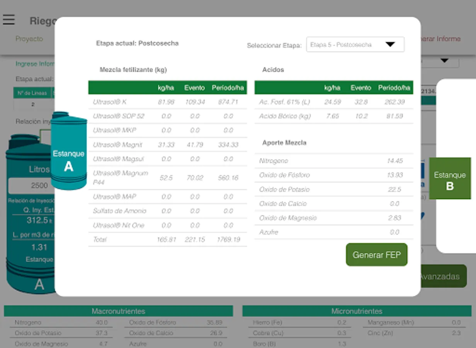Select the Ultrasol Magnit row
The height and width of the screenshot is (348, 476).
pos(168,145)
